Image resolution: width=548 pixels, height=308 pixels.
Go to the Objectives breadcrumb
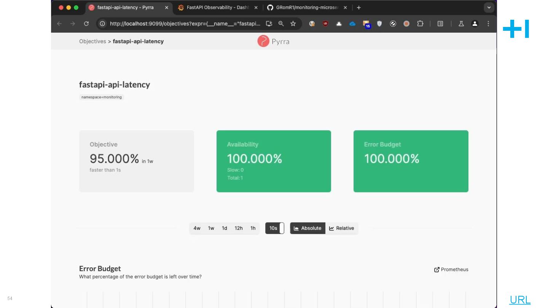(x=92, y=41)
